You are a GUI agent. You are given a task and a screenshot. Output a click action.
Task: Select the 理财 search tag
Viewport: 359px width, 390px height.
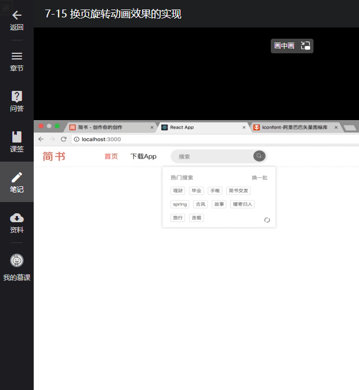178,191
